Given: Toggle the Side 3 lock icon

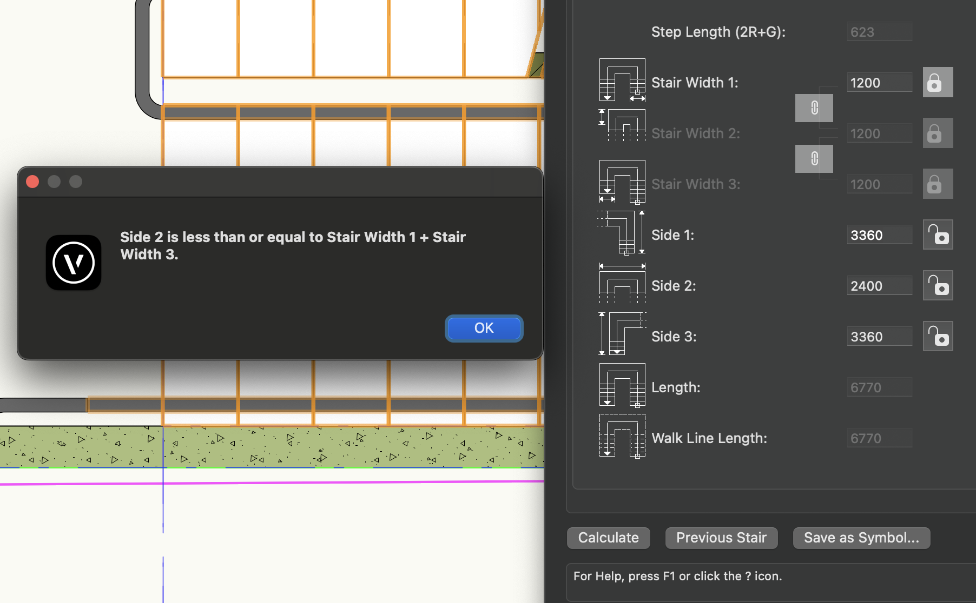Looking at the screenshot, I should coord(937,336).
